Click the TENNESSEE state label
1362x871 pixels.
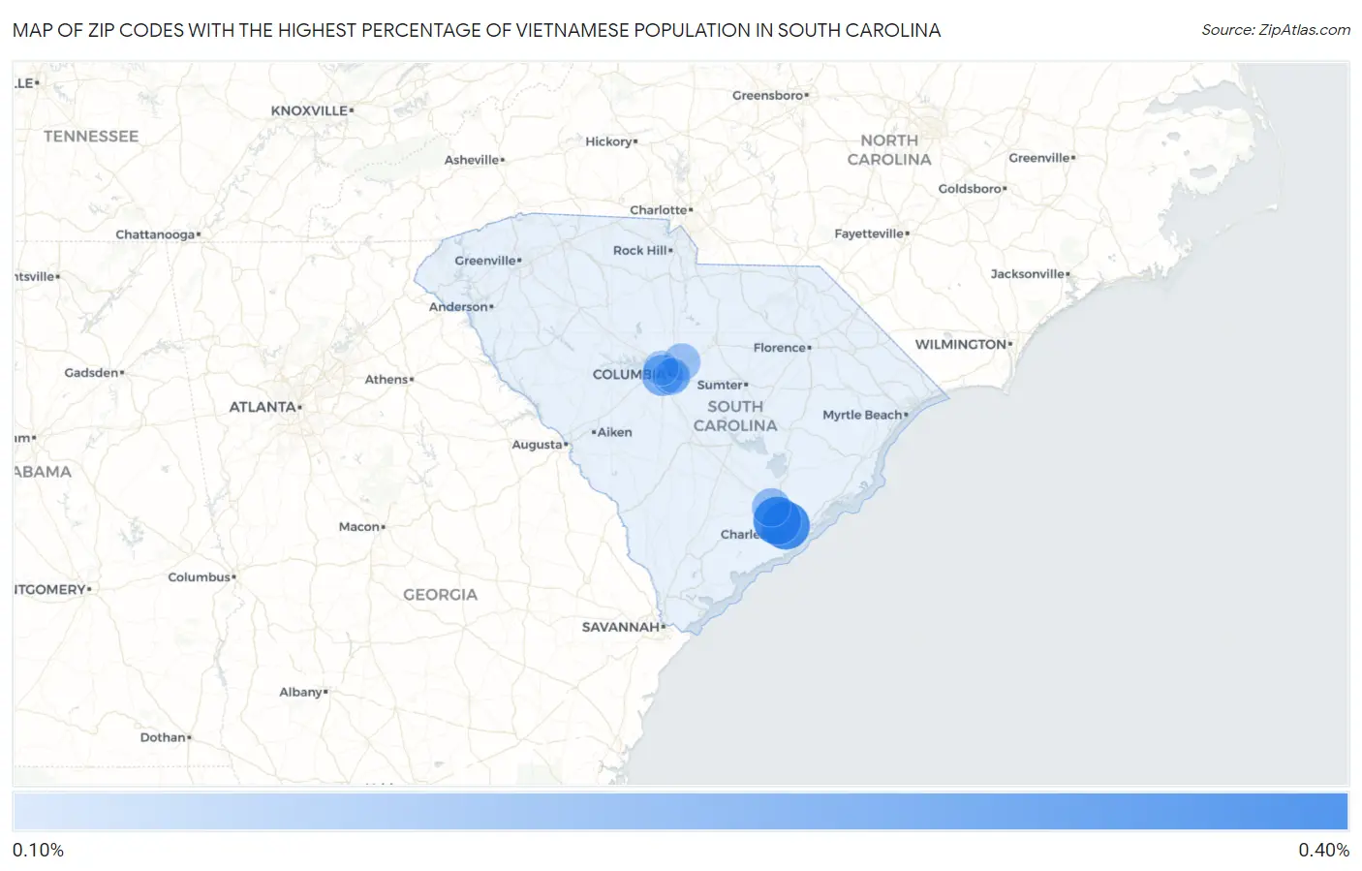[91, 137]
